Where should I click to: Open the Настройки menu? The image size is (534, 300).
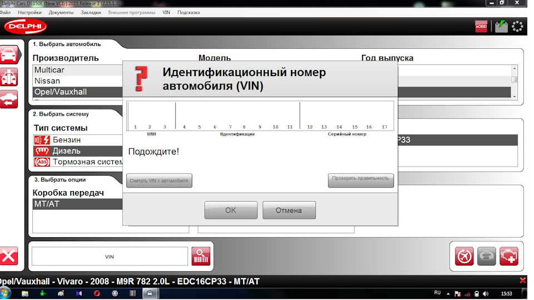point(29,12)
